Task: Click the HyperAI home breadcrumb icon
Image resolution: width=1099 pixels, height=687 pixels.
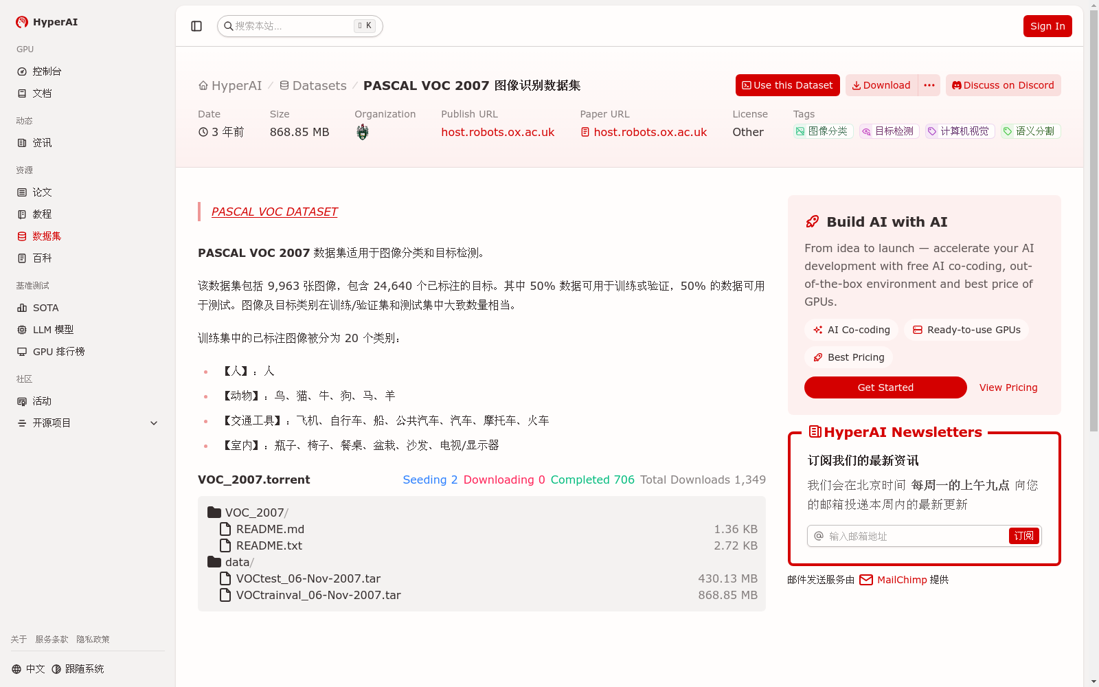Action: pos(203,86)
